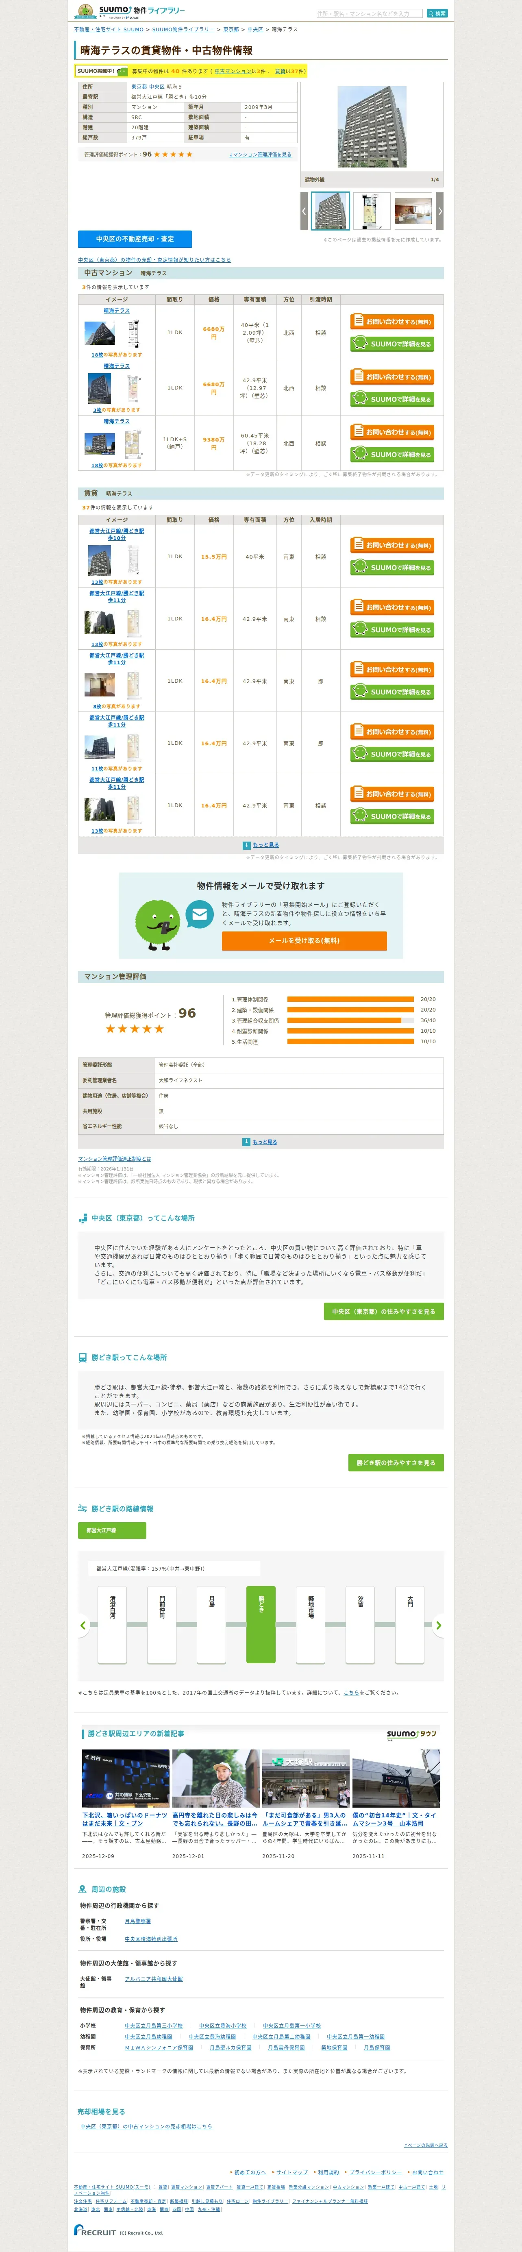Open お問い合わせ footer link
This screenshot has width=522, height=2252.
click(428, 2172)
